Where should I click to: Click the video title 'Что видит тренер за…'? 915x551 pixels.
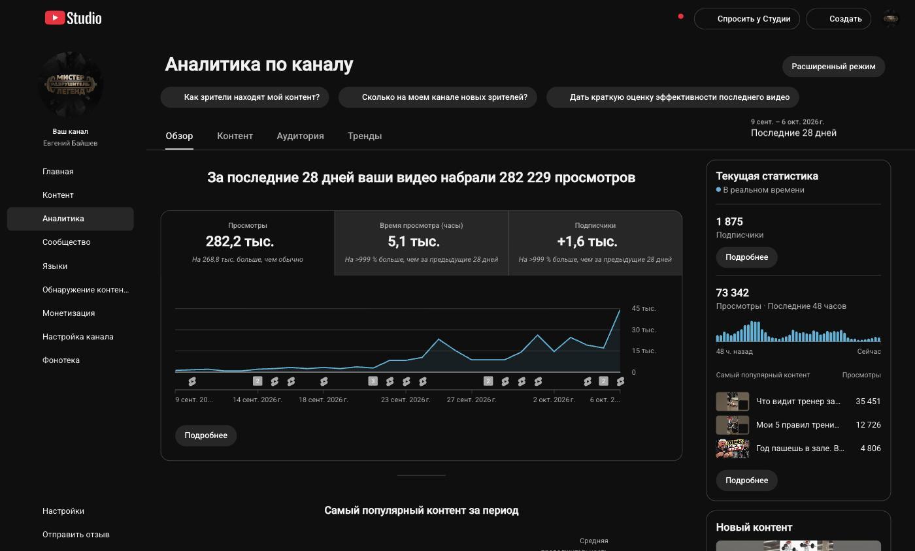point(798,401)
